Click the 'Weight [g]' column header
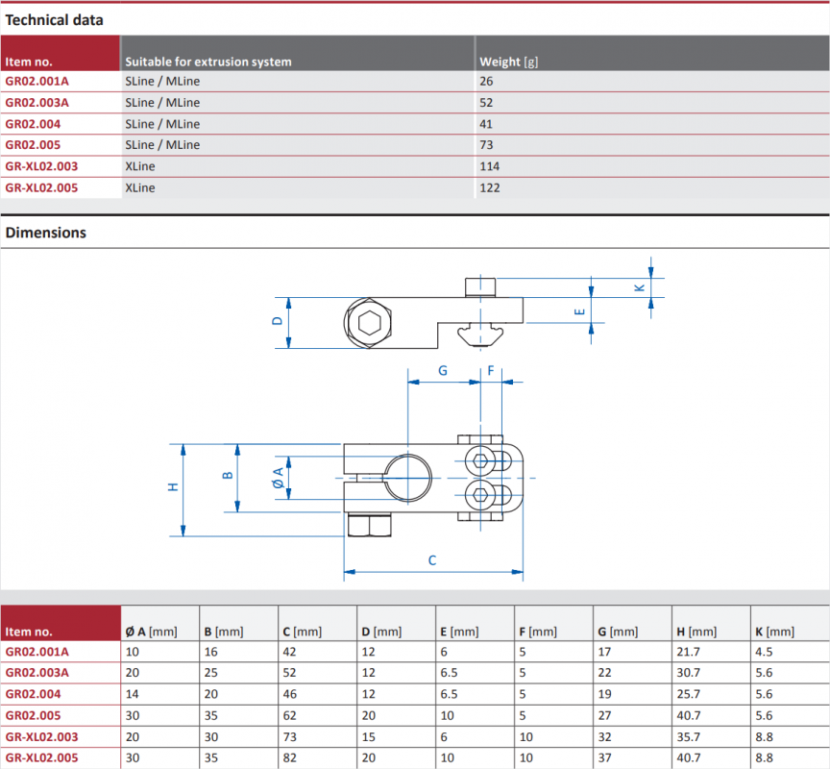Viewport: 830px width, 769px height. click(508, 62)
